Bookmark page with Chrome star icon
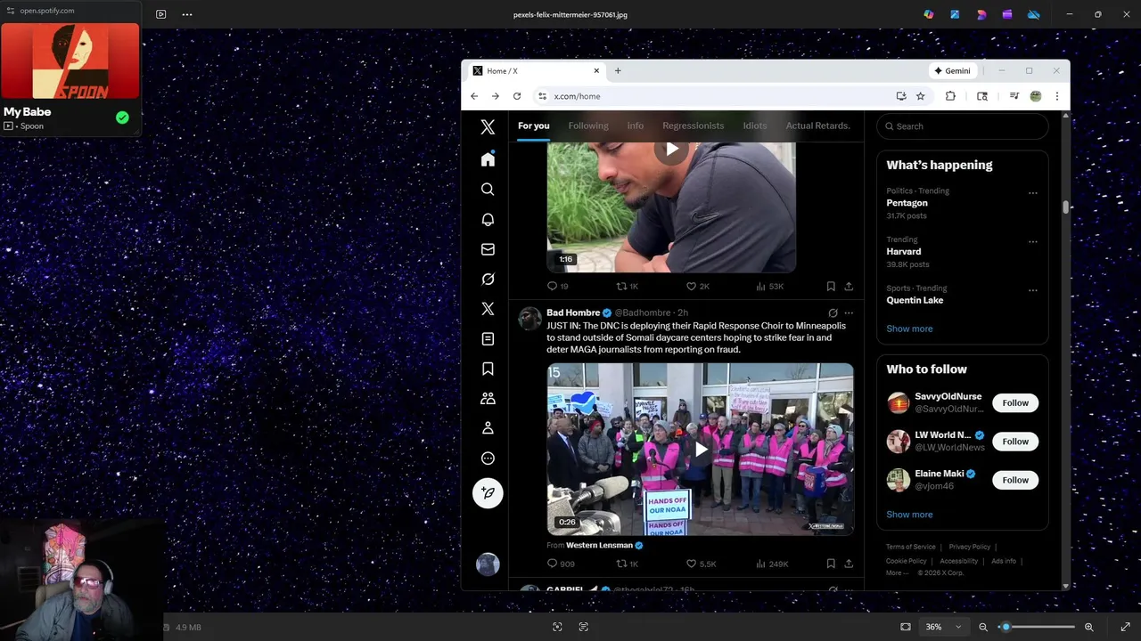The width and height of the screenshot is (1141, 641). (921, 96)
